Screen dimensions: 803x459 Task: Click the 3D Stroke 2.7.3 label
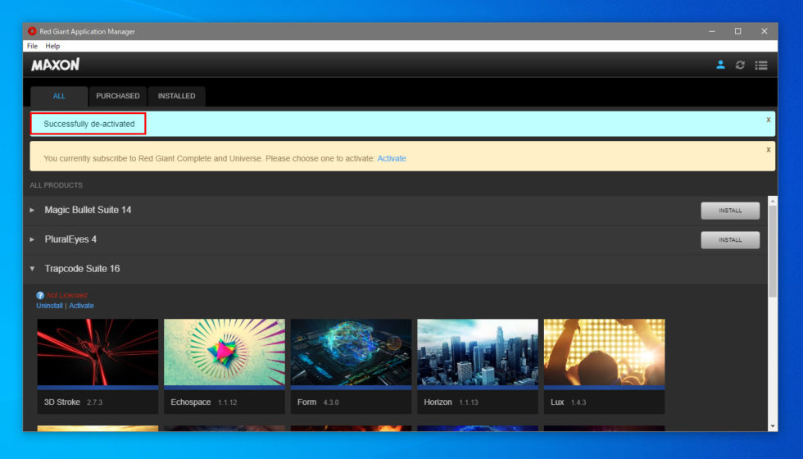point(73,402)
